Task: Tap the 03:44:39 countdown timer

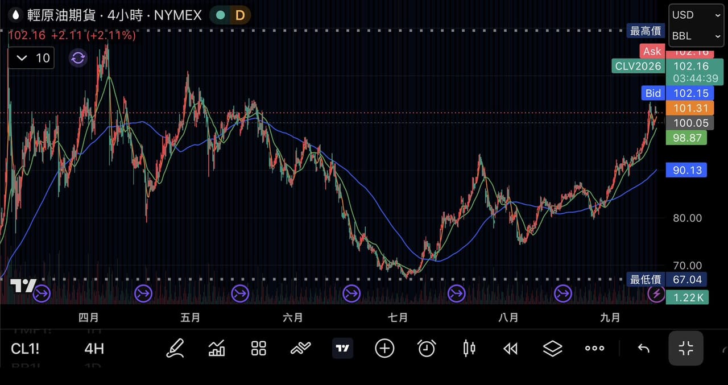Action: 695,78
